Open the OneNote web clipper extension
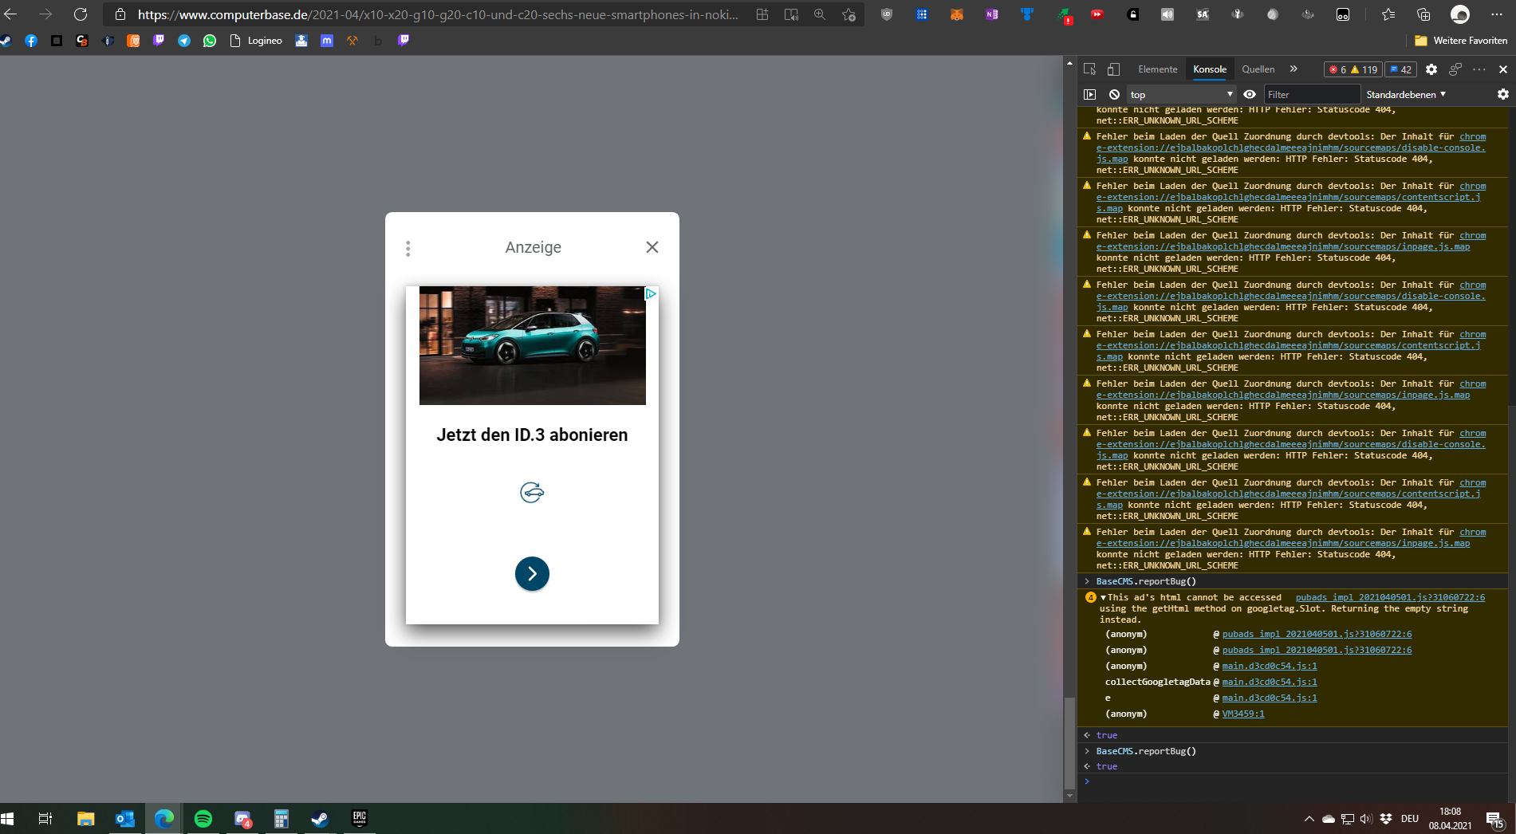The width and height of the screenshot is (1516, 834). [x=992, y=14]
